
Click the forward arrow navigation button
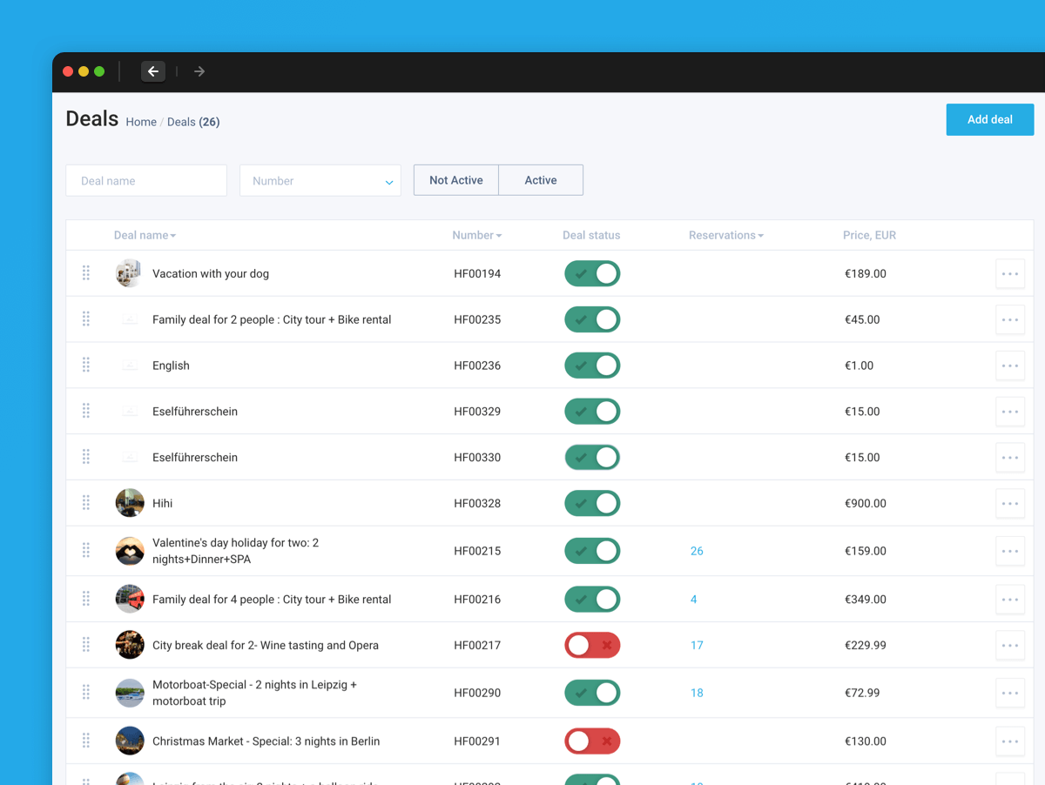[x=199, y=71]
